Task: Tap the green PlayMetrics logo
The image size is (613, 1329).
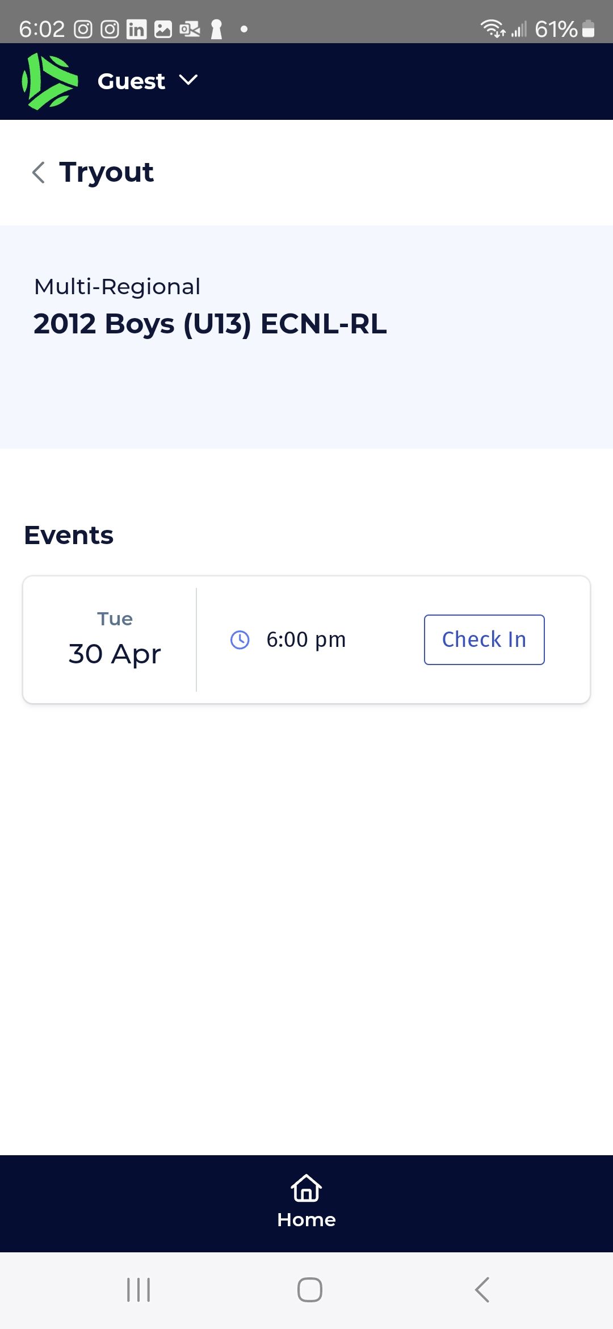Action: [x=50, y=81]
